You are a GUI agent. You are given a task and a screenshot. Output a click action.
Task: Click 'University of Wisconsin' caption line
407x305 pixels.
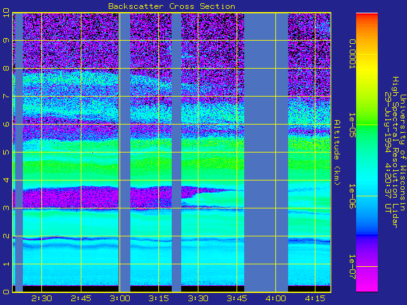pos(403,152)
